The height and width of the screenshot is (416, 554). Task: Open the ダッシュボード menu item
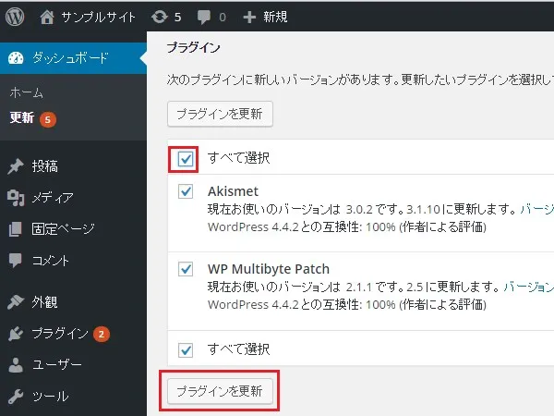tap(73, 58)
